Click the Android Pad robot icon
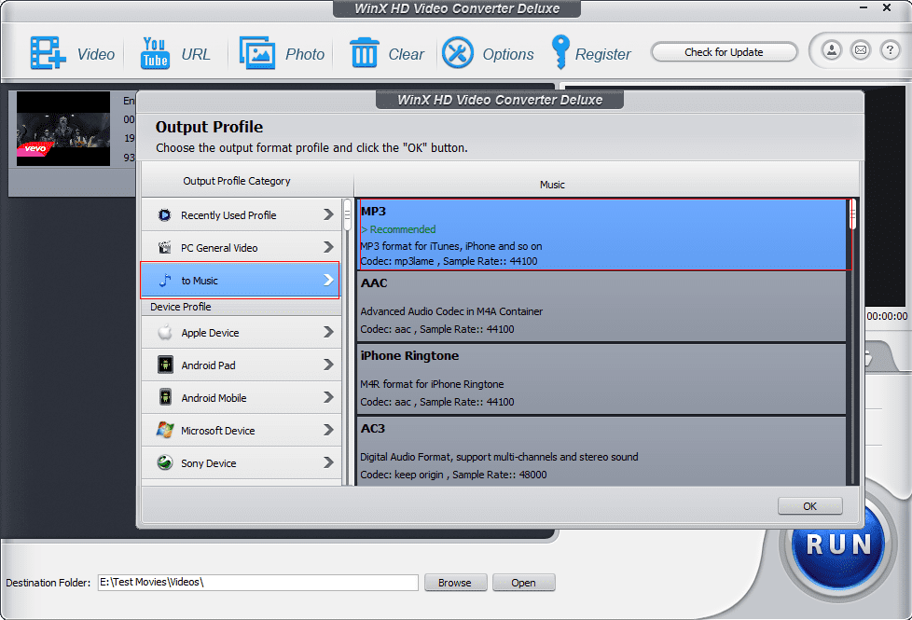Viewport: 912px width, 620px height. click(x=165, y=365)
